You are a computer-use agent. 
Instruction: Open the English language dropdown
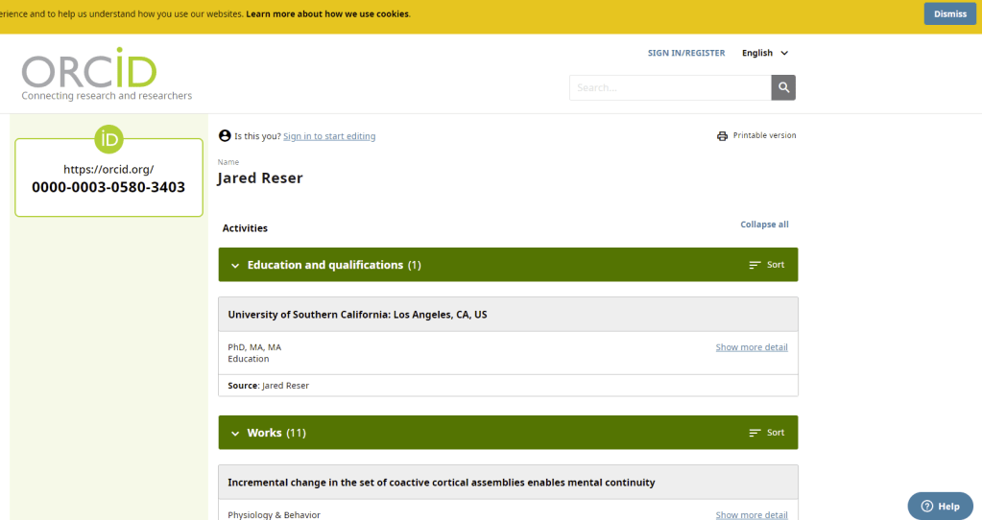click(x=765, y=53)
